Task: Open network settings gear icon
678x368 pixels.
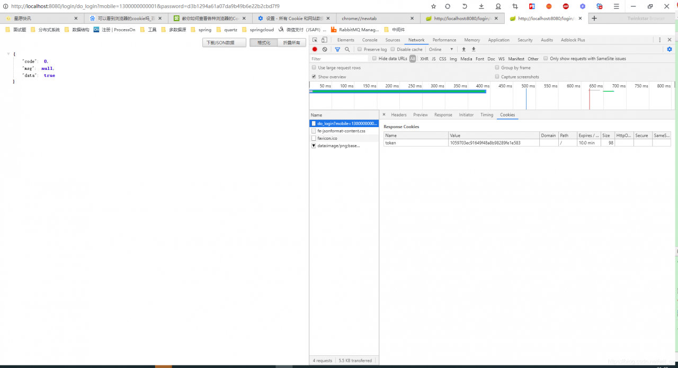Action: (670, 49)
